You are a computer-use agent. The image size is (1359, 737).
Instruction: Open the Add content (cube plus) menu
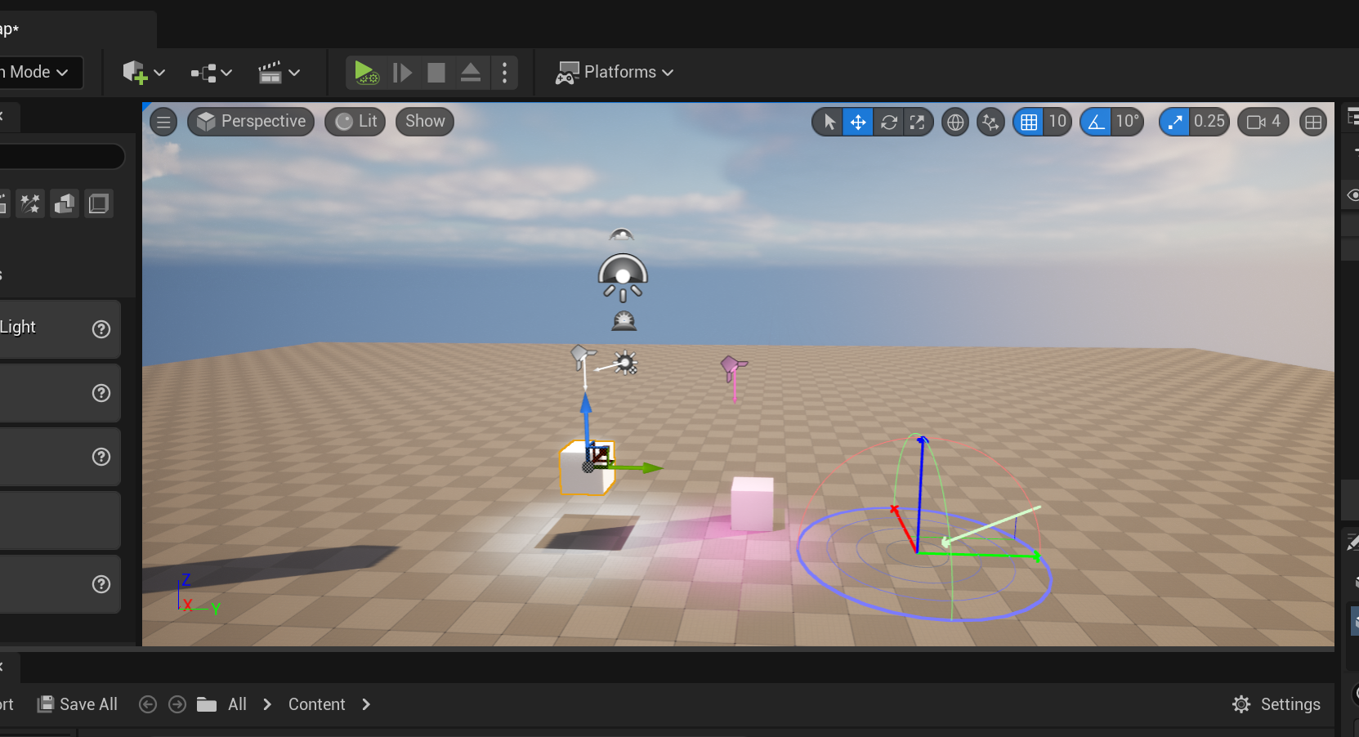point(144,73)
